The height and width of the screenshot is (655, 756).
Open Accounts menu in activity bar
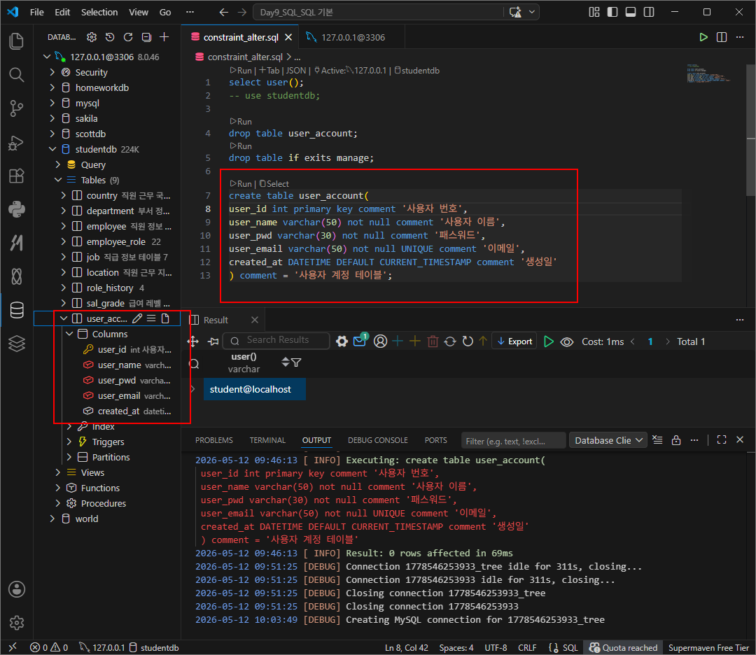(x=16, y=589)
